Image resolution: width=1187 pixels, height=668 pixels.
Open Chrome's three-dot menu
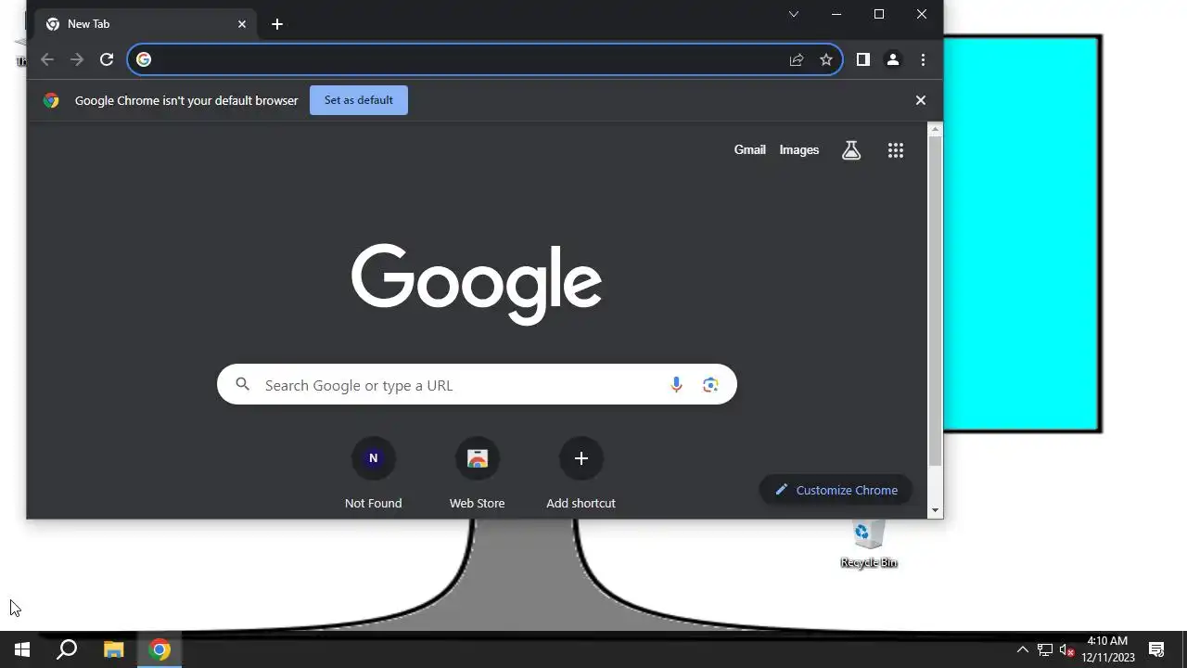923,59
